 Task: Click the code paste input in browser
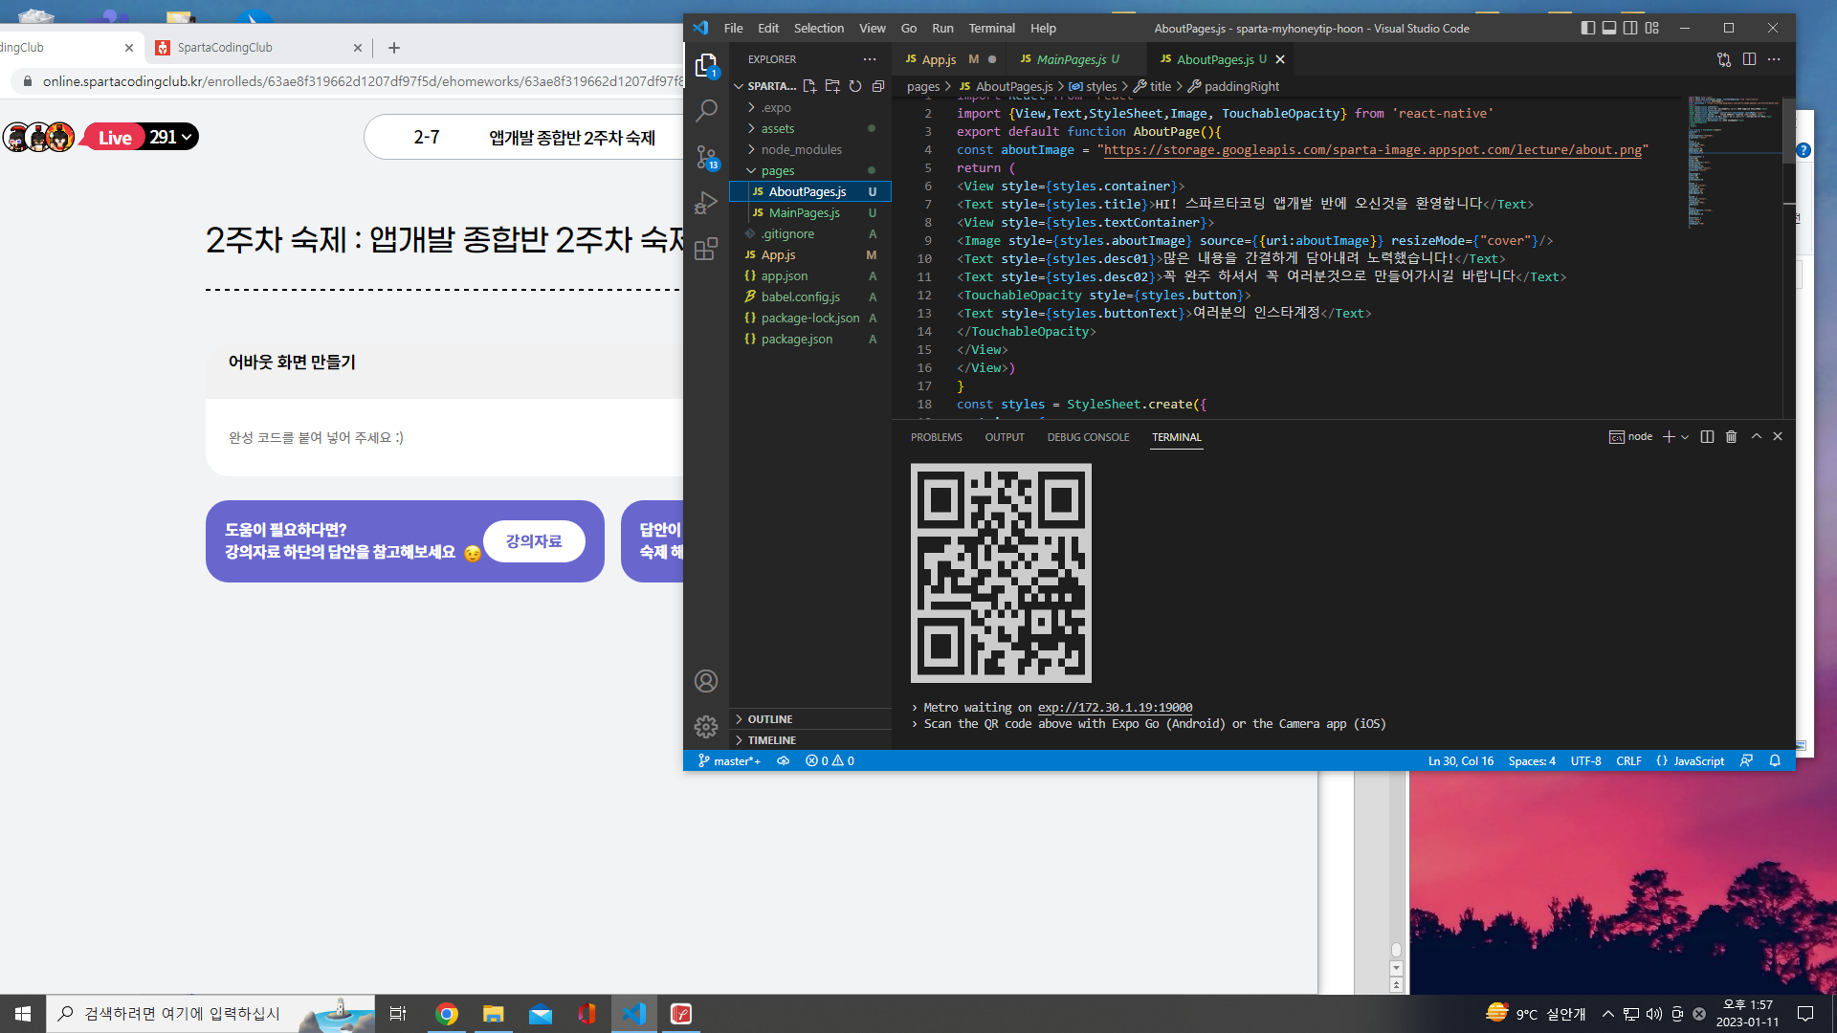click(444, 437)
